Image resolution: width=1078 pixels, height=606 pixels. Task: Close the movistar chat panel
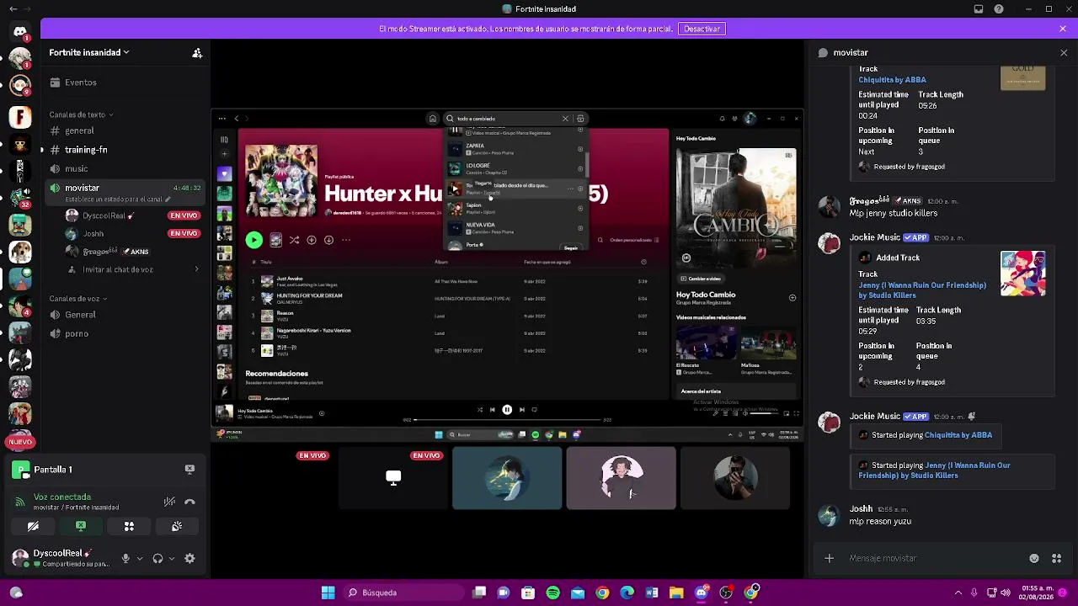point(1064,52)
